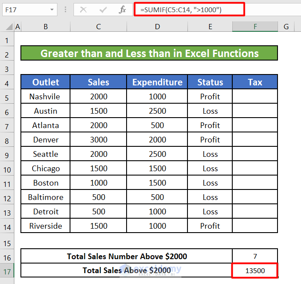
Task: Select Detroit's expenditure value 1000
Action: tap(157, 212)
